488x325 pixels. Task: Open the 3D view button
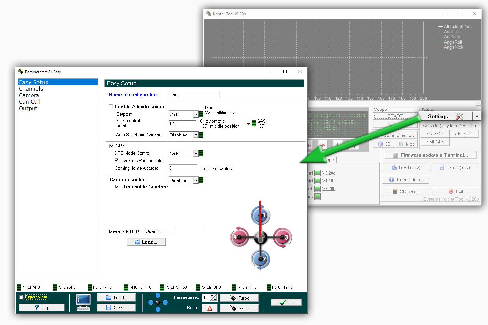384,144
